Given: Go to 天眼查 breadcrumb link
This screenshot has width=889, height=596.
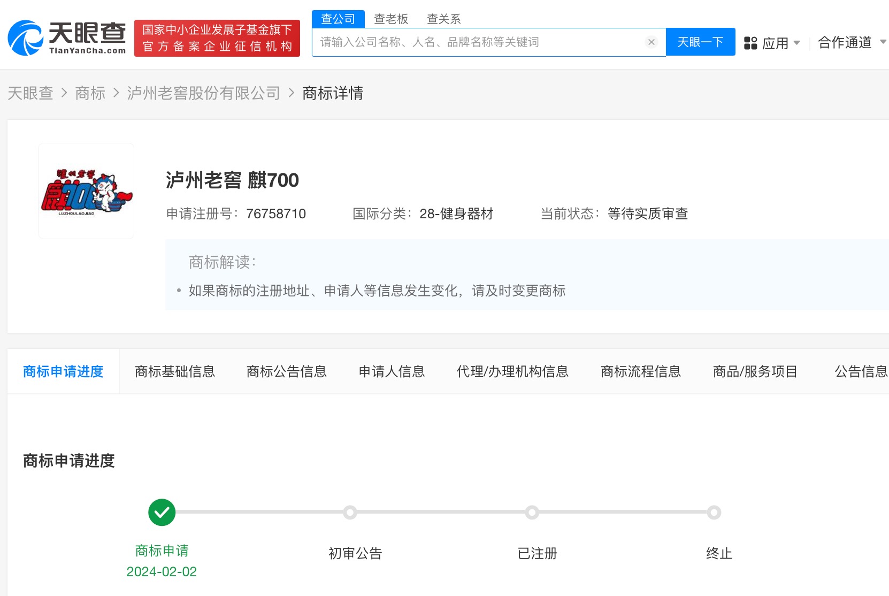Looking at the screenshot, I should point(30,93).
